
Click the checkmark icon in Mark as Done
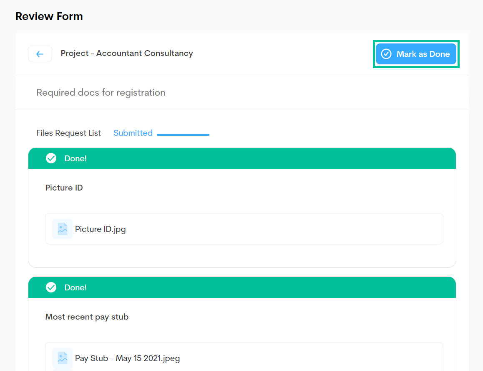pos(386,54)
